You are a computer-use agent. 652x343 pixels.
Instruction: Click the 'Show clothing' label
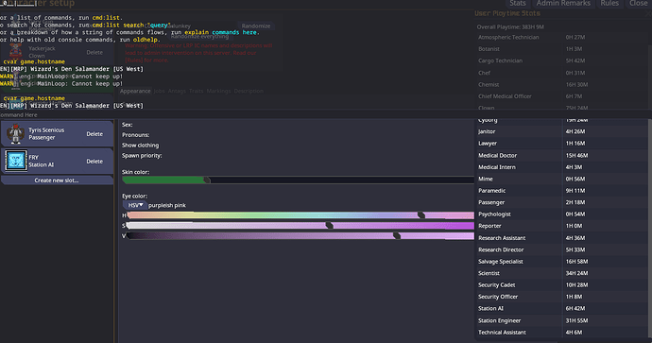tap(140, 146)
